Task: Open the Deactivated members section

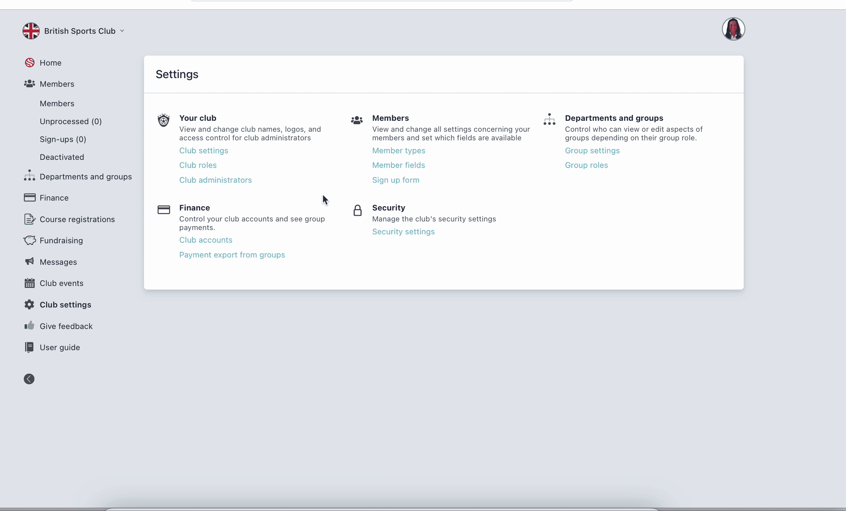Action: click(62, 157)
